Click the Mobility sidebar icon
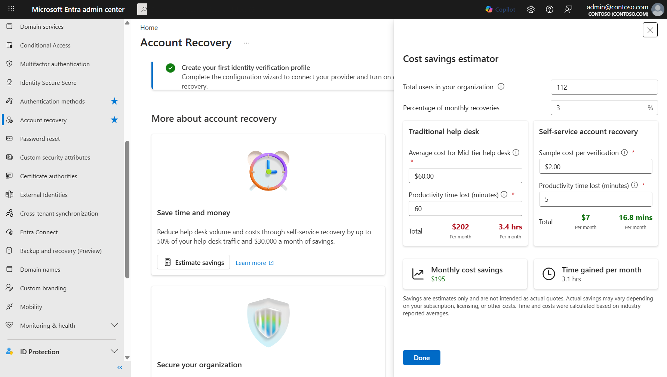Image resolution: width=667 pixels, height=377 pixels. click(x=10, y=307)
